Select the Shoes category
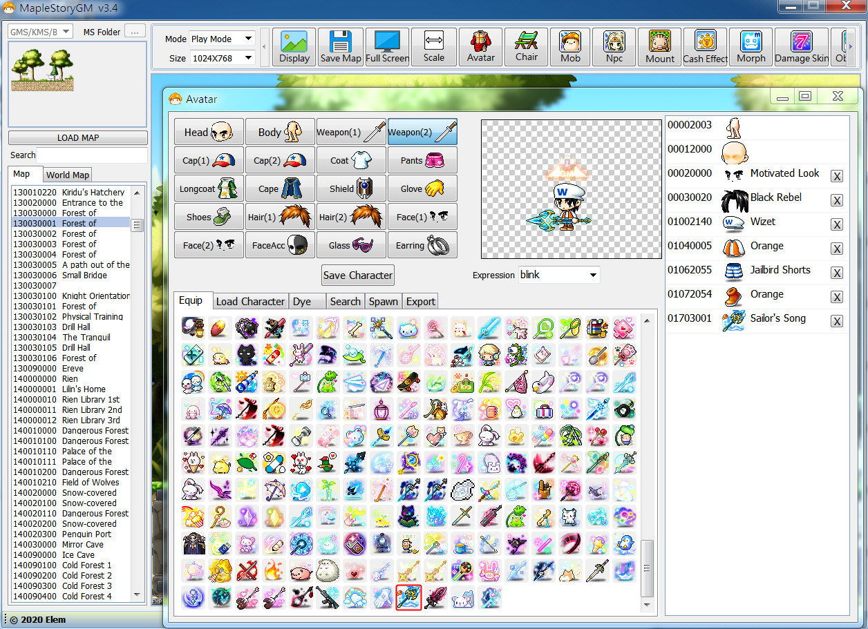868x629 pixels. click(x=209, y=217)
